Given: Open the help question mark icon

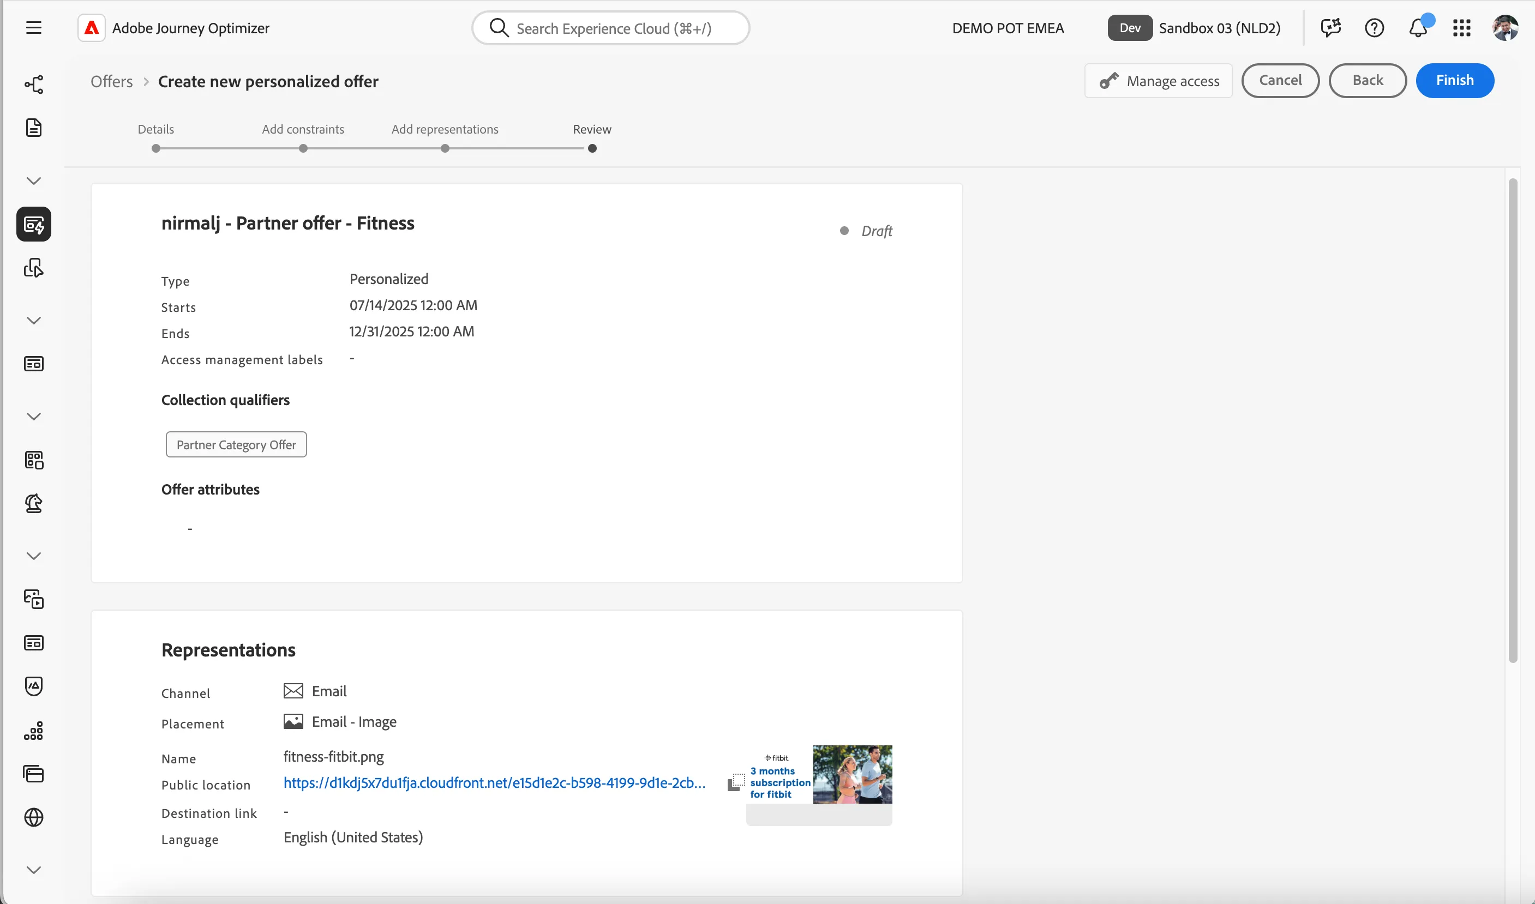Looking at the screenshot, I should [1374, 28].
